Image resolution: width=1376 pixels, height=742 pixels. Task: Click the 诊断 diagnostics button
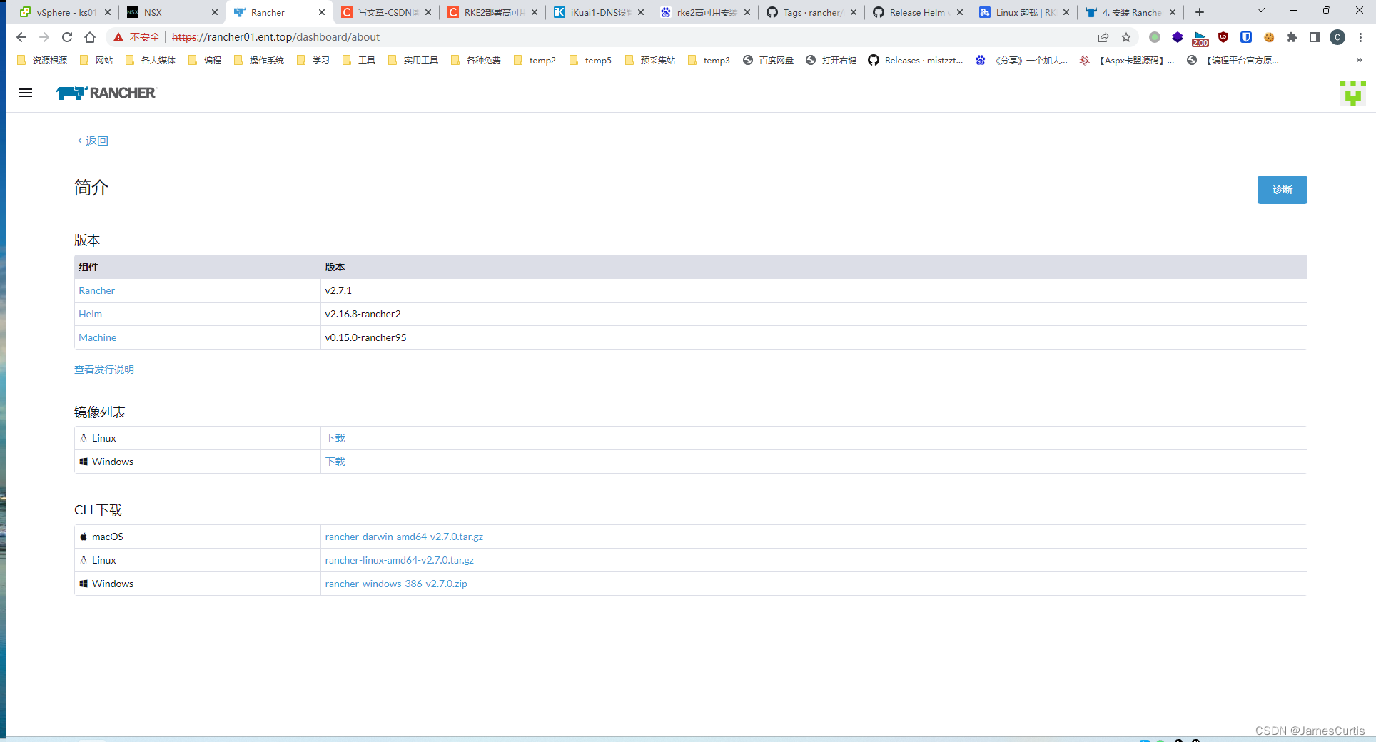coord(1282,190)
